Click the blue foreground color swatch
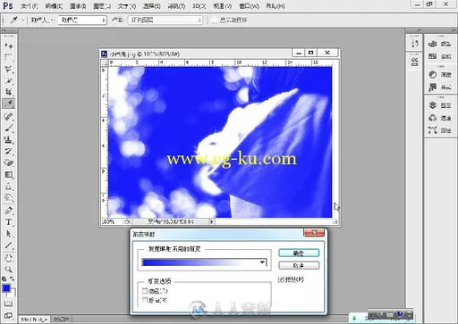458x324 pixels. [6, 287]
